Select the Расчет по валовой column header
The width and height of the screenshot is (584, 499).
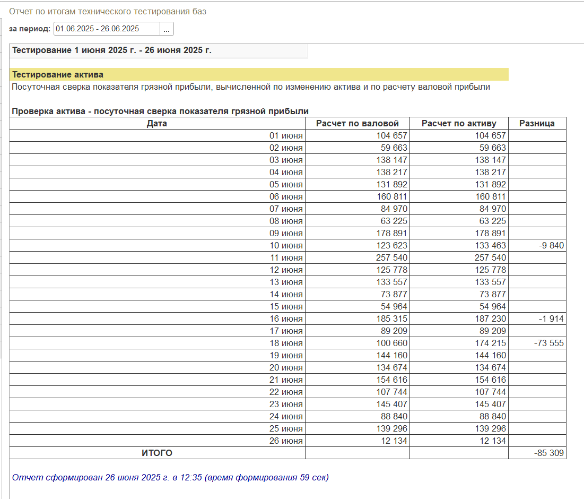tap(358, 123)
